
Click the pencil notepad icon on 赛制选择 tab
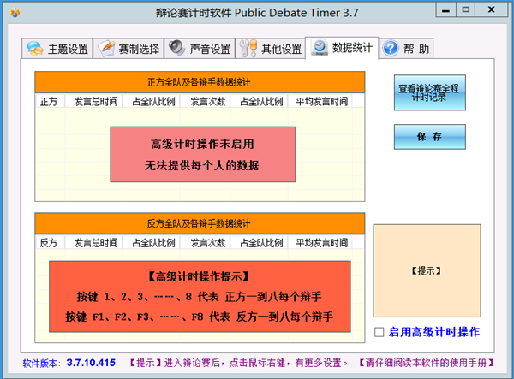(107, 49)
